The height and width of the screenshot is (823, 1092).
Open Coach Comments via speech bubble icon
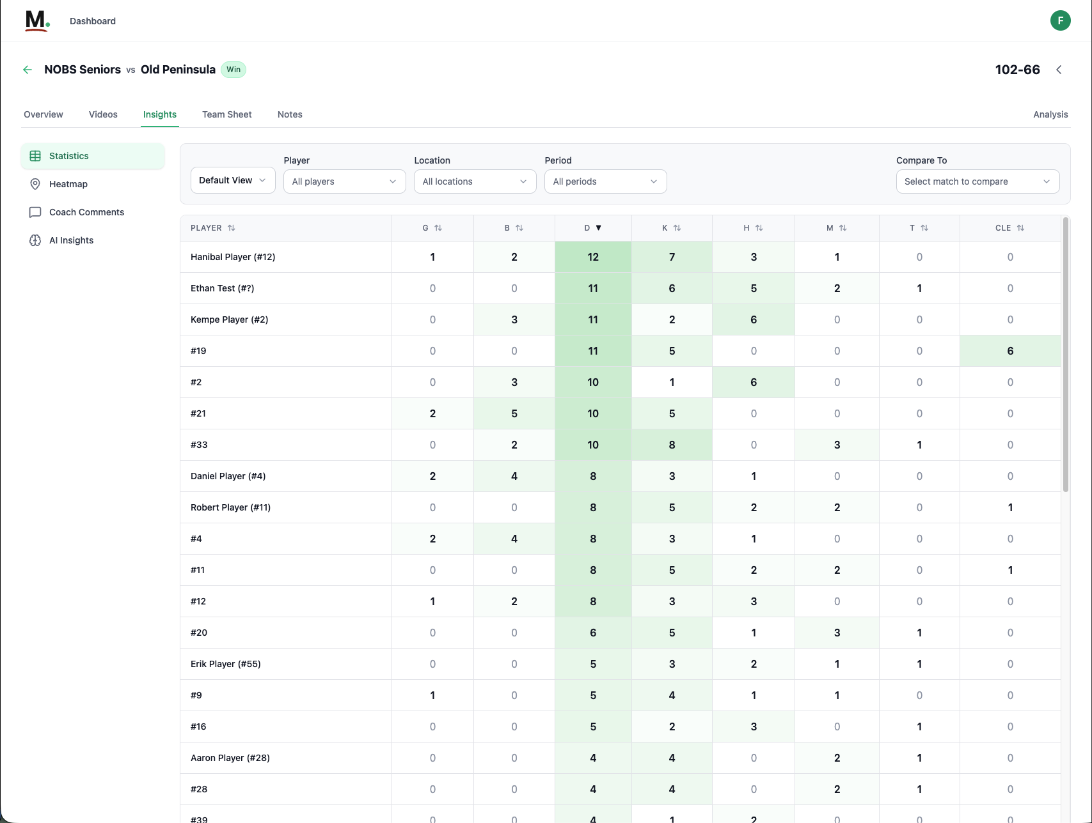[x=36, y=212]
